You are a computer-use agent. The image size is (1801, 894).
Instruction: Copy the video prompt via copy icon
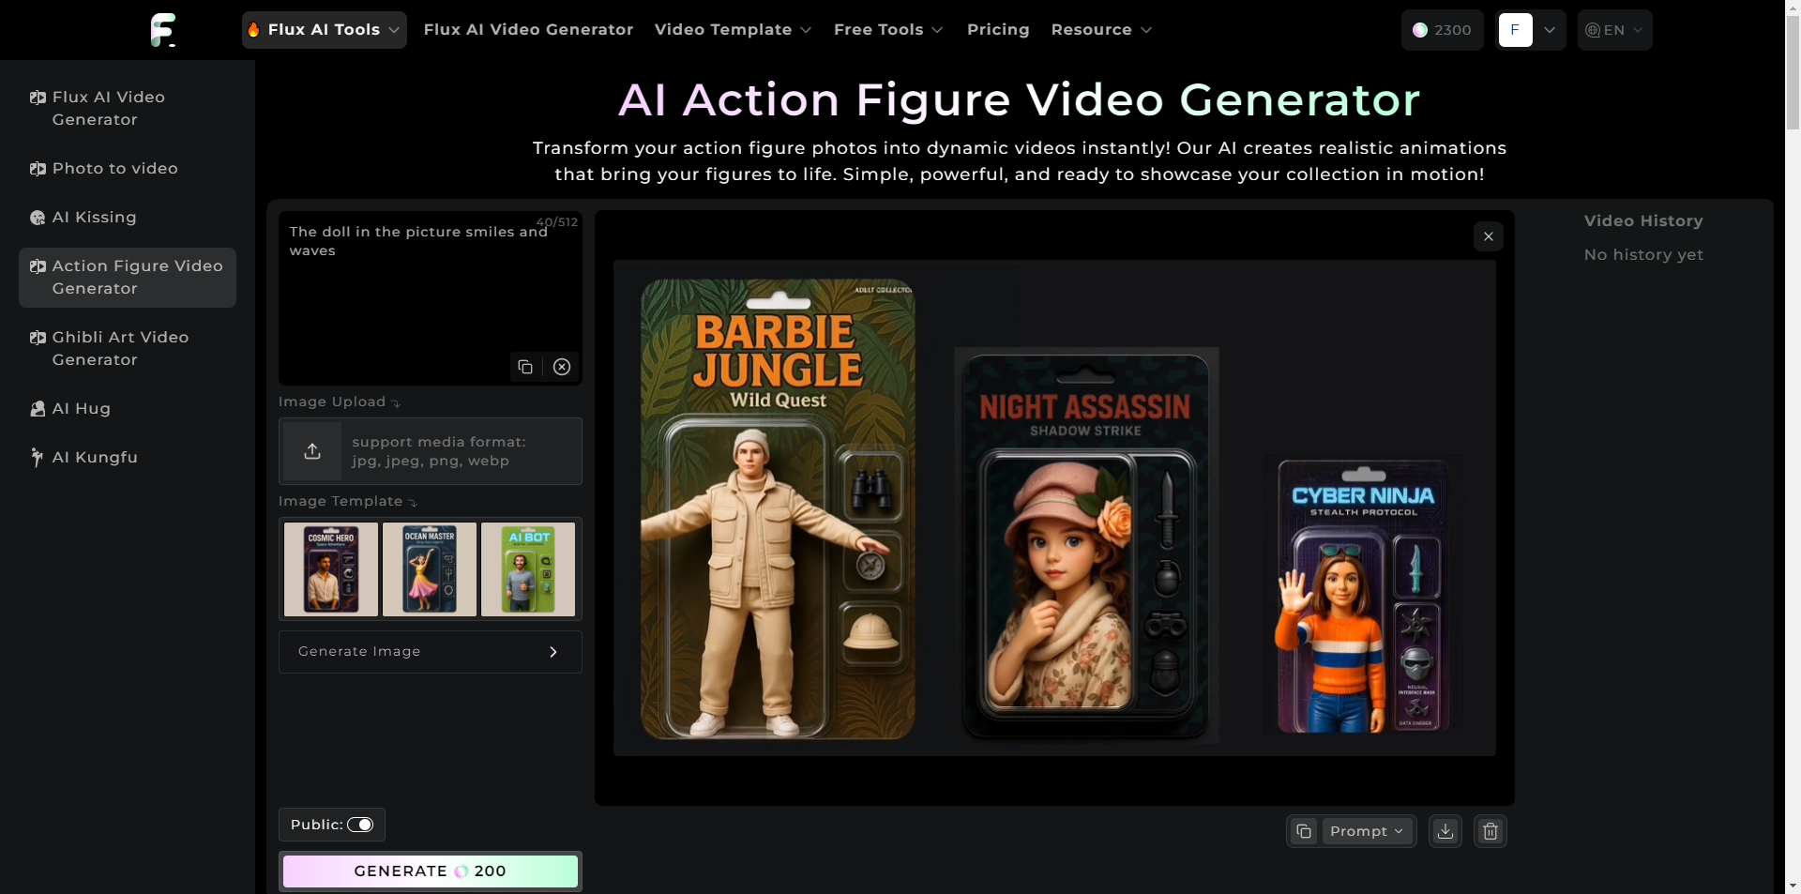point(1303,831)
